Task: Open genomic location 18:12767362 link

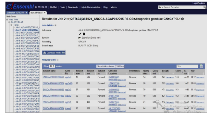Action: click(114, 110)
